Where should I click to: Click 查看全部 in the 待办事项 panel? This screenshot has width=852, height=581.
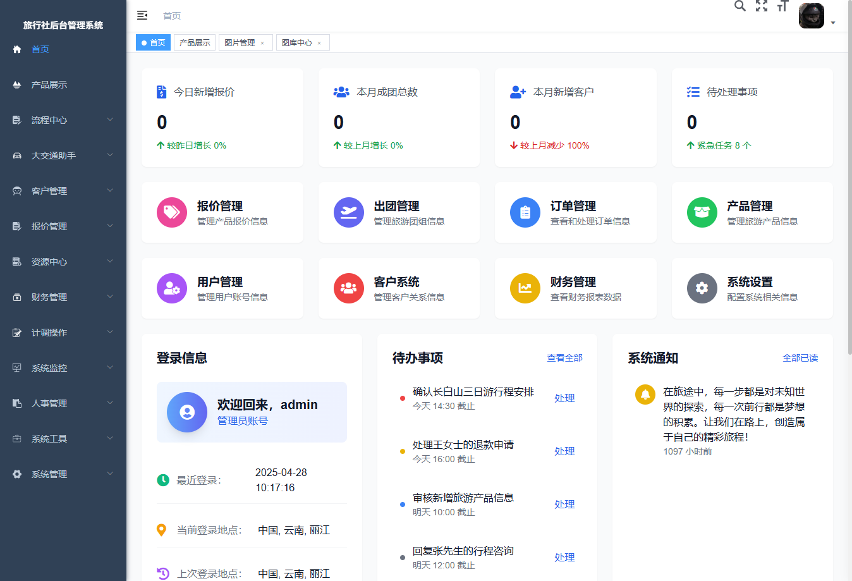[564, 357]
